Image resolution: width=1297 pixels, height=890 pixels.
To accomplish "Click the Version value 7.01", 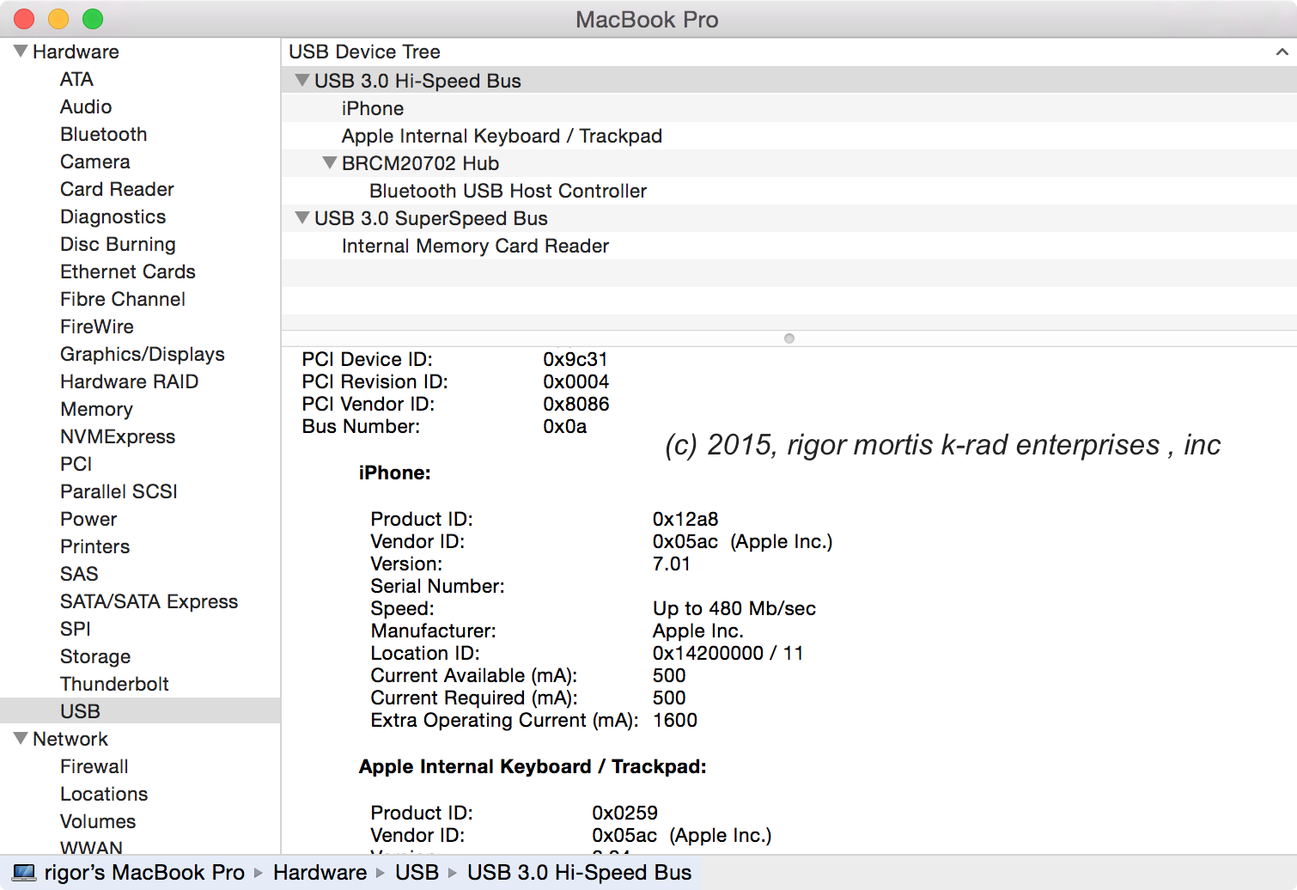I will pyautogui.click(x=672, y=564).
